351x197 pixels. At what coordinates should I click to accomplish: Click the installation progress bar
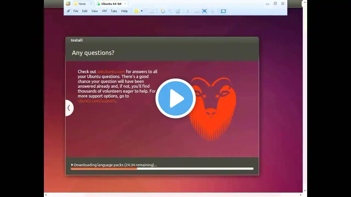(x=162, y=169)
